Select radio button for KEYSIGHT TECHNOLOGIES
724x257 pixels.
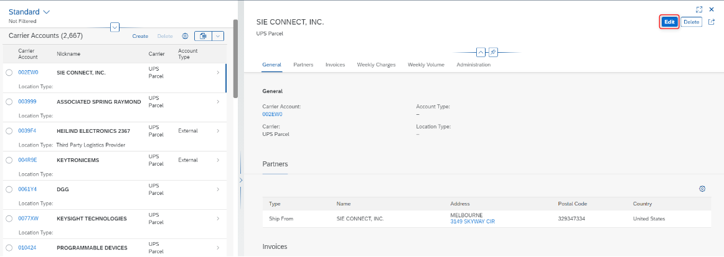tap(9, 219)
